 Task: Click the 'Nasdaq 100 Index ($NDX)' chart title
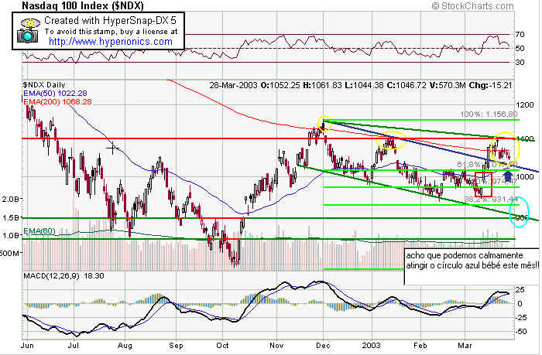(x=82, y=5)
